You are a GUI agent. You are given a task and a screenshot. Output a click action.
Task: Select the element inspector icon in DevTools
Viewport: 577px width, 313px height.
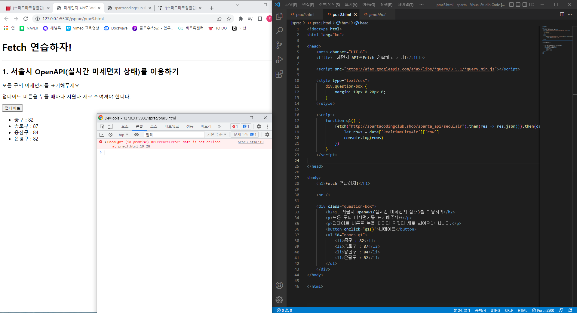(102, 126)
